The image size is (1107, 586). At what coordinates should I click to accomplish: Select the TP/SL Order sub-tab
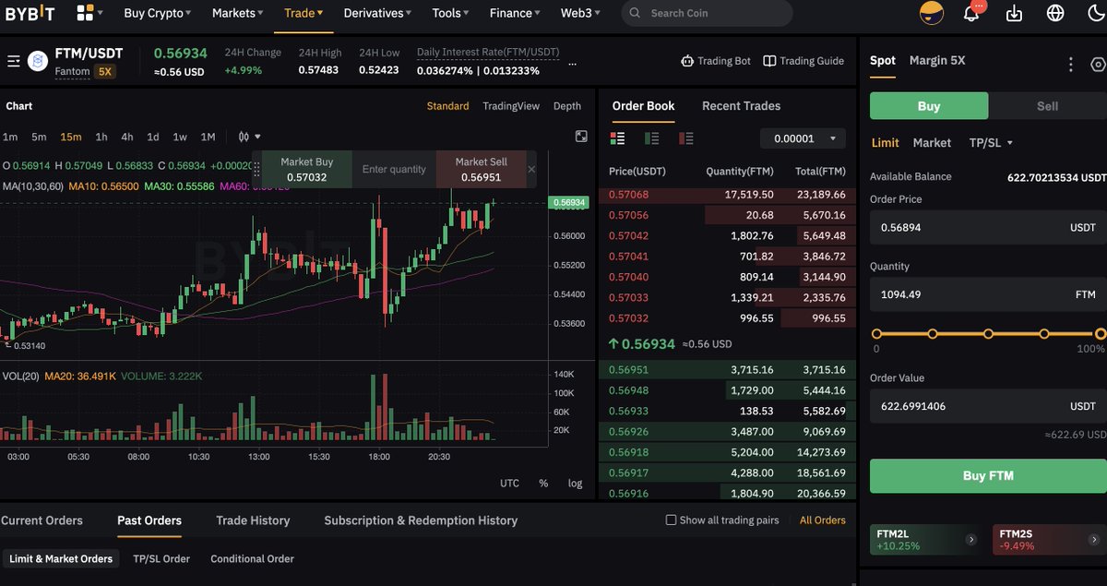[x=161, y=558]
